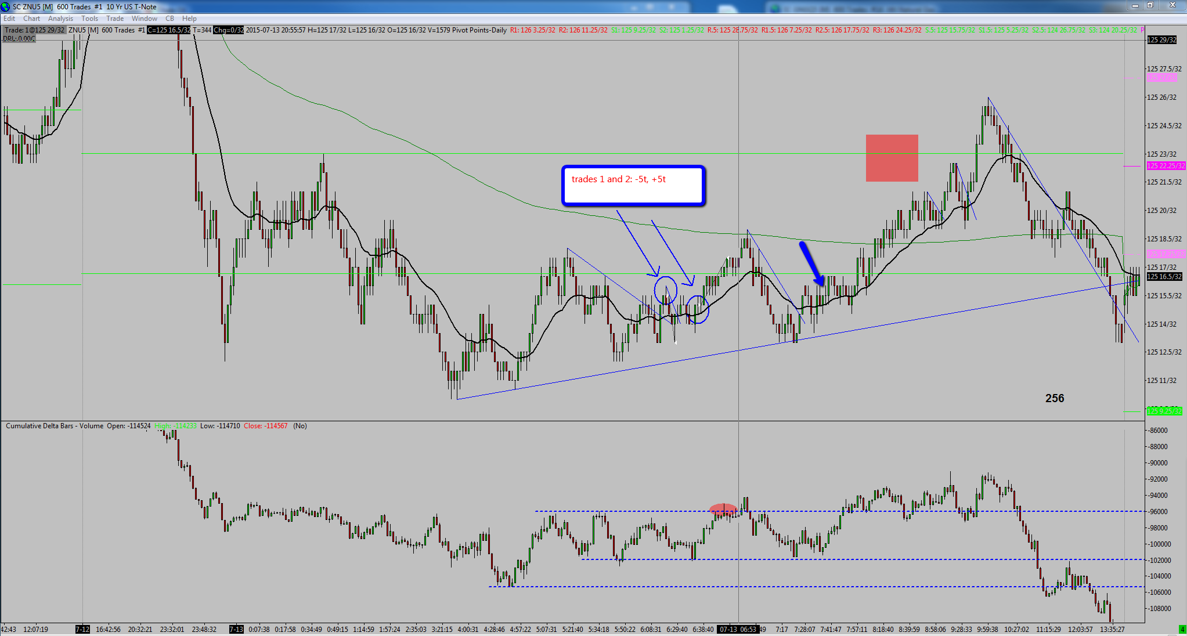The width and height of the screenshot is (1187, 636).
Task: Click the '-86000' delta scale label
Action: [x=1157, y=431]
